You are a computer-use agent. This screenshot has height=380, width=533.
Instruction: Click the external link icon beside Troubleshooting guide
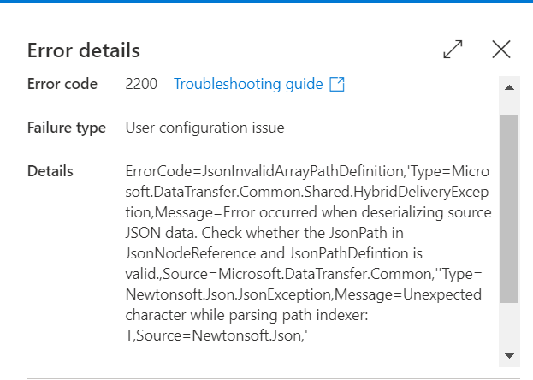(x=337, y=84)
